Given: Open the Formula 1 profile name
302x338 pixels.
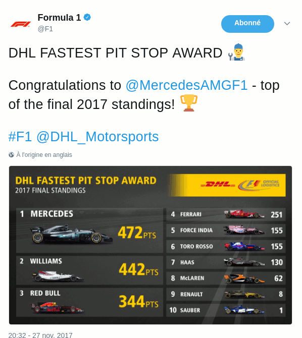Looking at the screenshot, I should click(59, 18).
